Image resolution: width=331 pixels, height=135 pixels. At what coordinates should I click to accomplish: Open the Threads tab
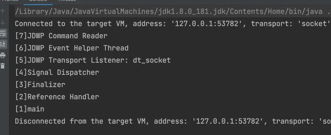(x=67, y=1)
